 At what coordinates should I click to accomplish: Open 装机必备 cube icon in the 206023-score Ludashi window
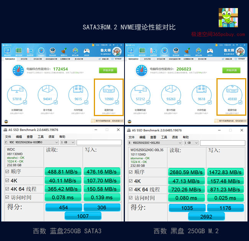199,51
